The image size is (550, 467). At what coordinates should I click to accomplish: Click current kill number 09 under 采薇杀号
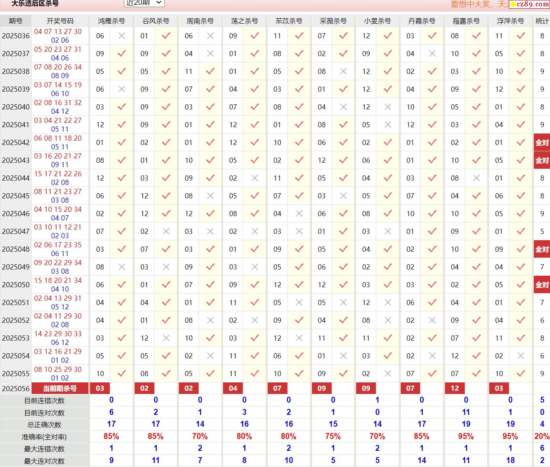click(322, 388)
